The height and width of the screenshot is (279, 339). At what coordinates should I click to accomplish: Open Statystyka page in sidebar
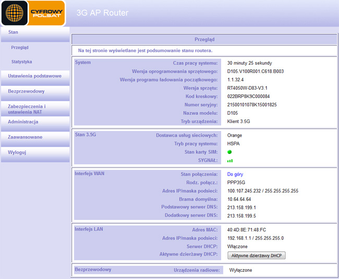[x=22, y=62]
